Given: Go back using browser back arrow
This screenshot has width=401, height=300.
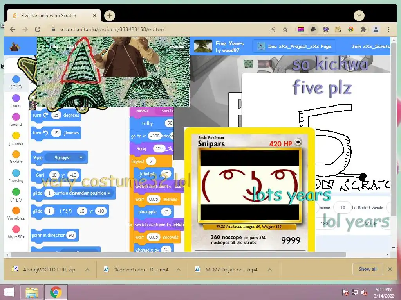Looking at the screenshot, I should 12,29.
